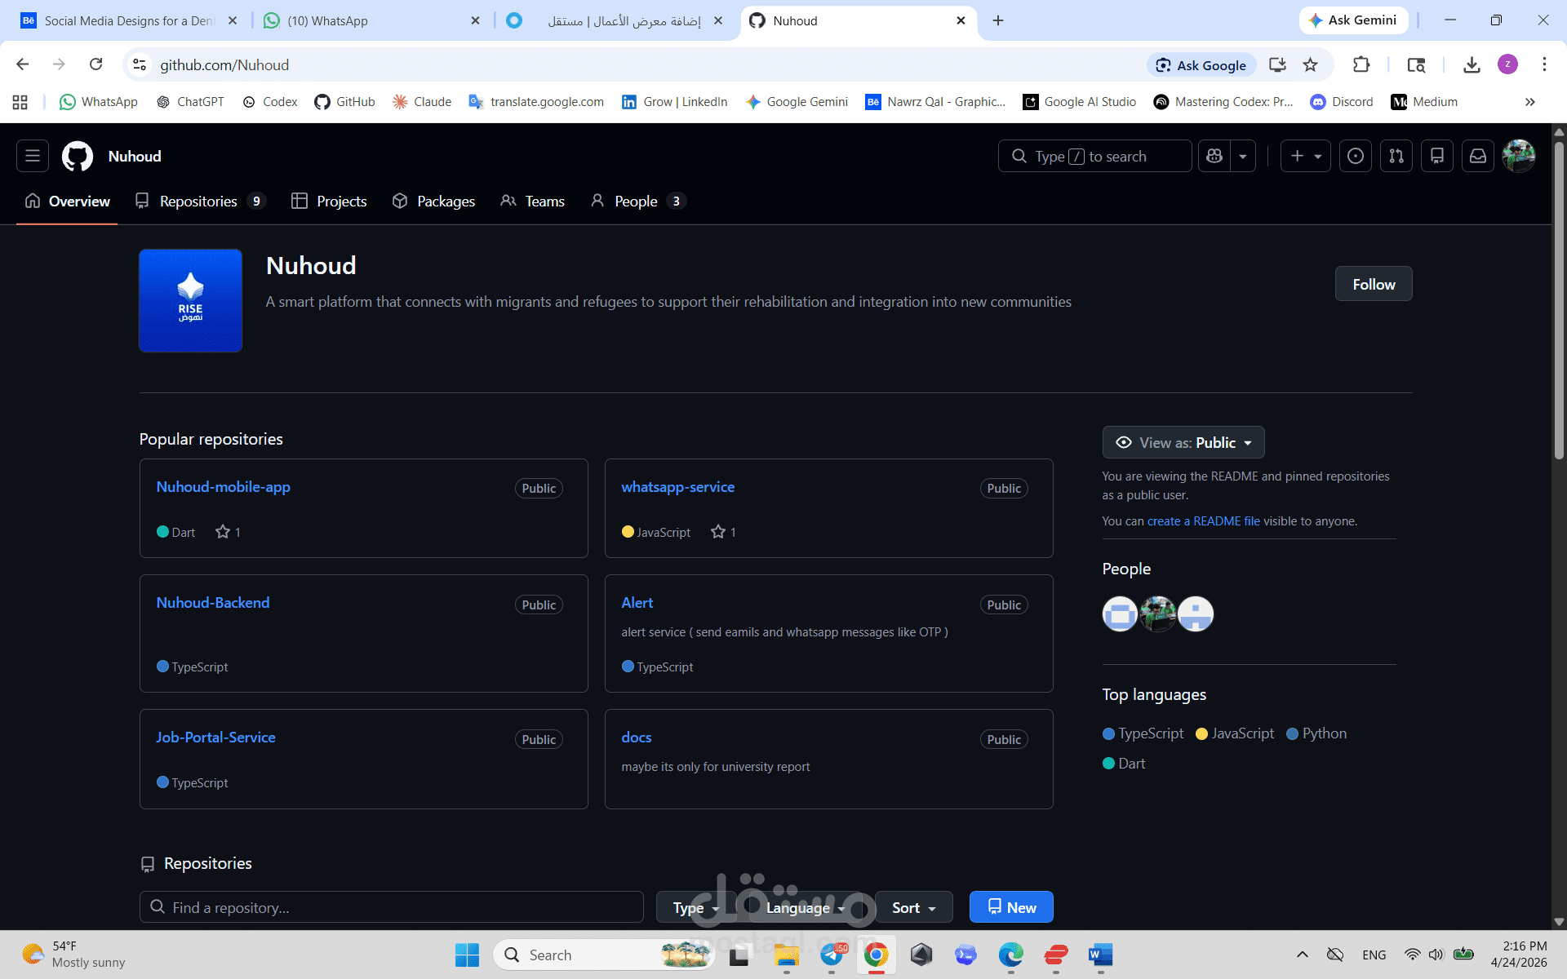Open the Teams tab
The width and height of the screenshot is (1567, 979).
(x=533, y=202)
